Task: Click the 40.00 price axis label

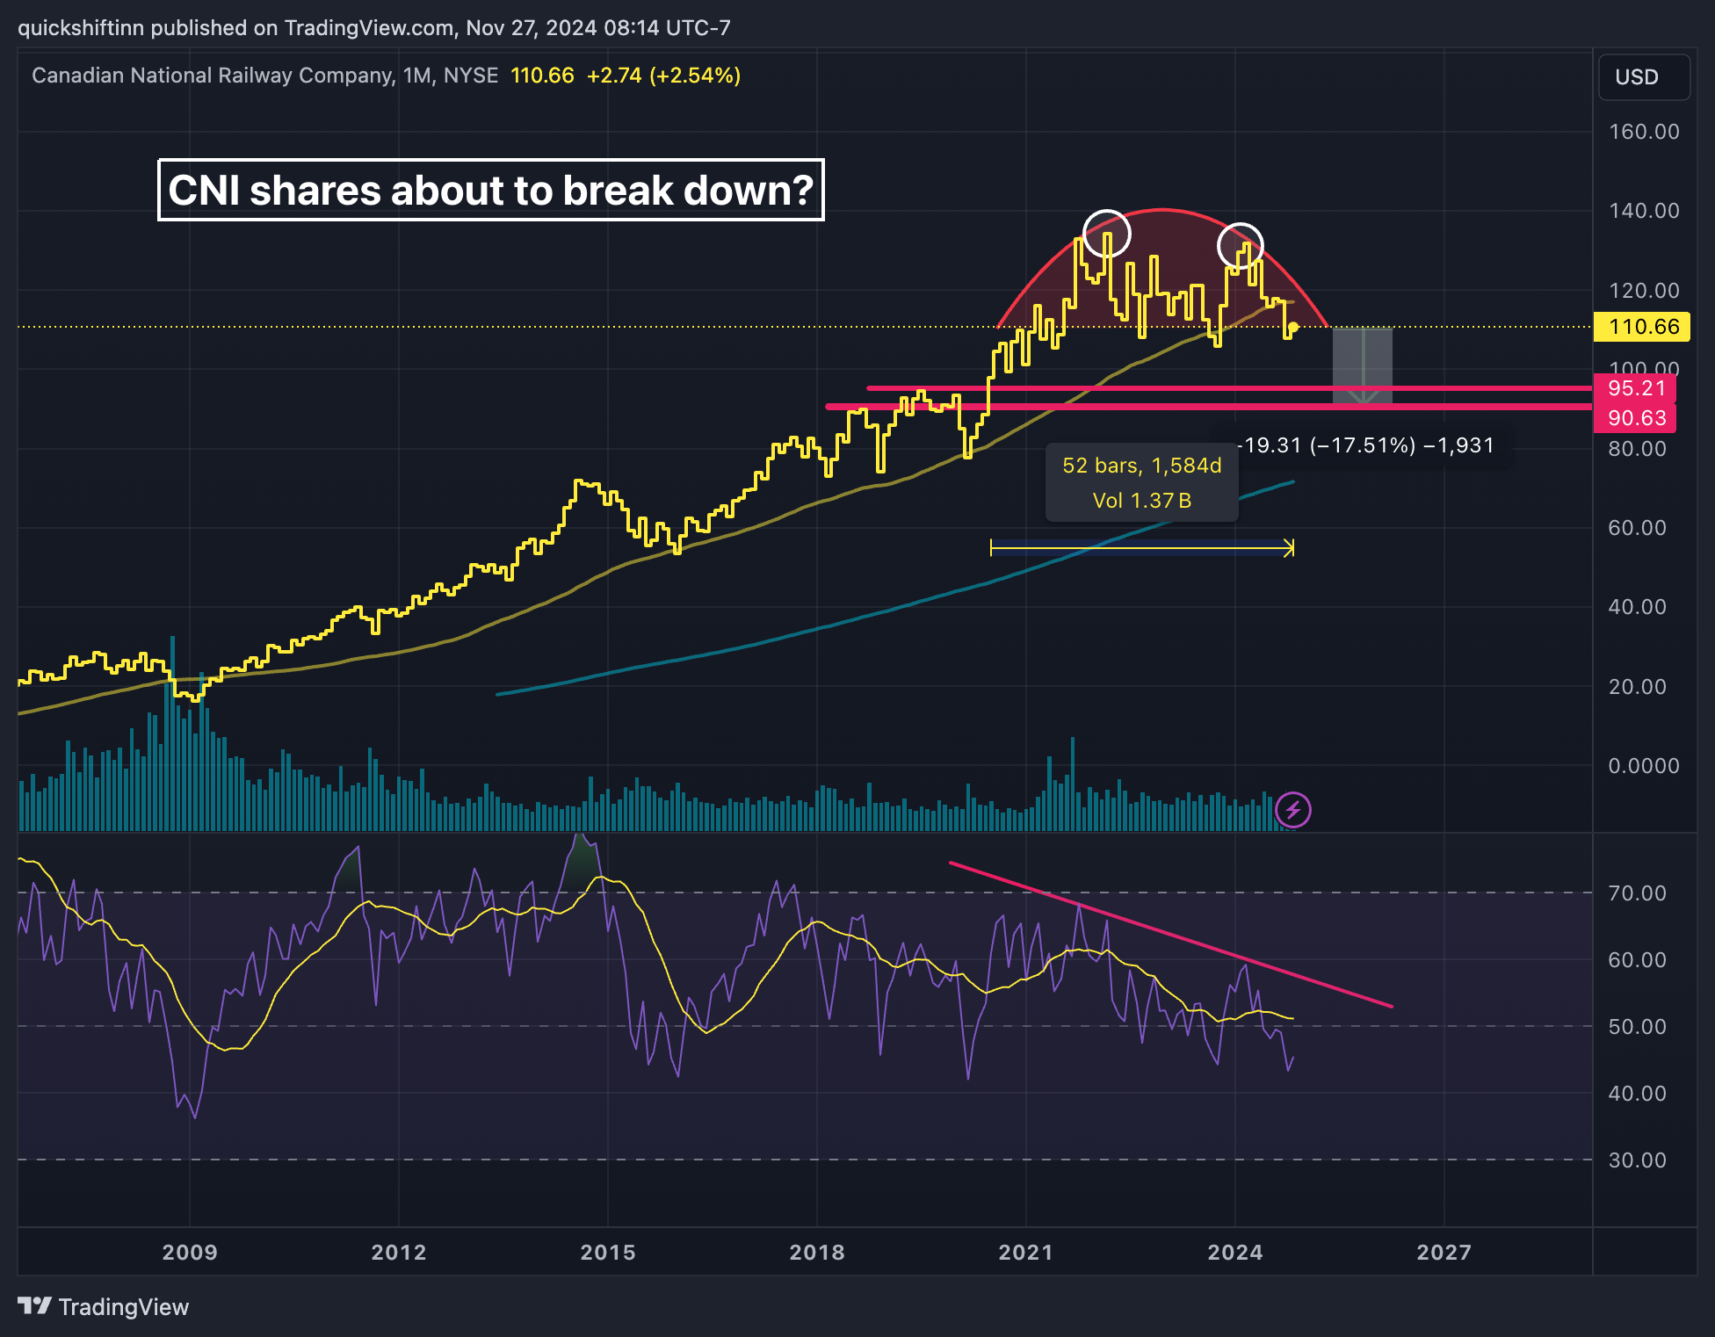Action: tap(1638, 607)
